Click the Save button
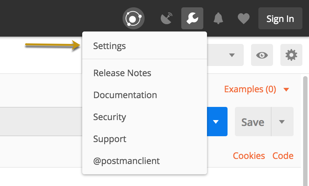This screenshot has width=309, height=186. tap(253, 122)
